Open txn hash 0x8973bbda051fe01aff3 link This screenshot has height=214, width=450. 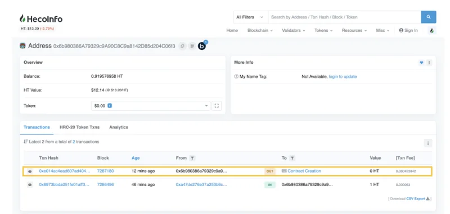coord(64,185)
